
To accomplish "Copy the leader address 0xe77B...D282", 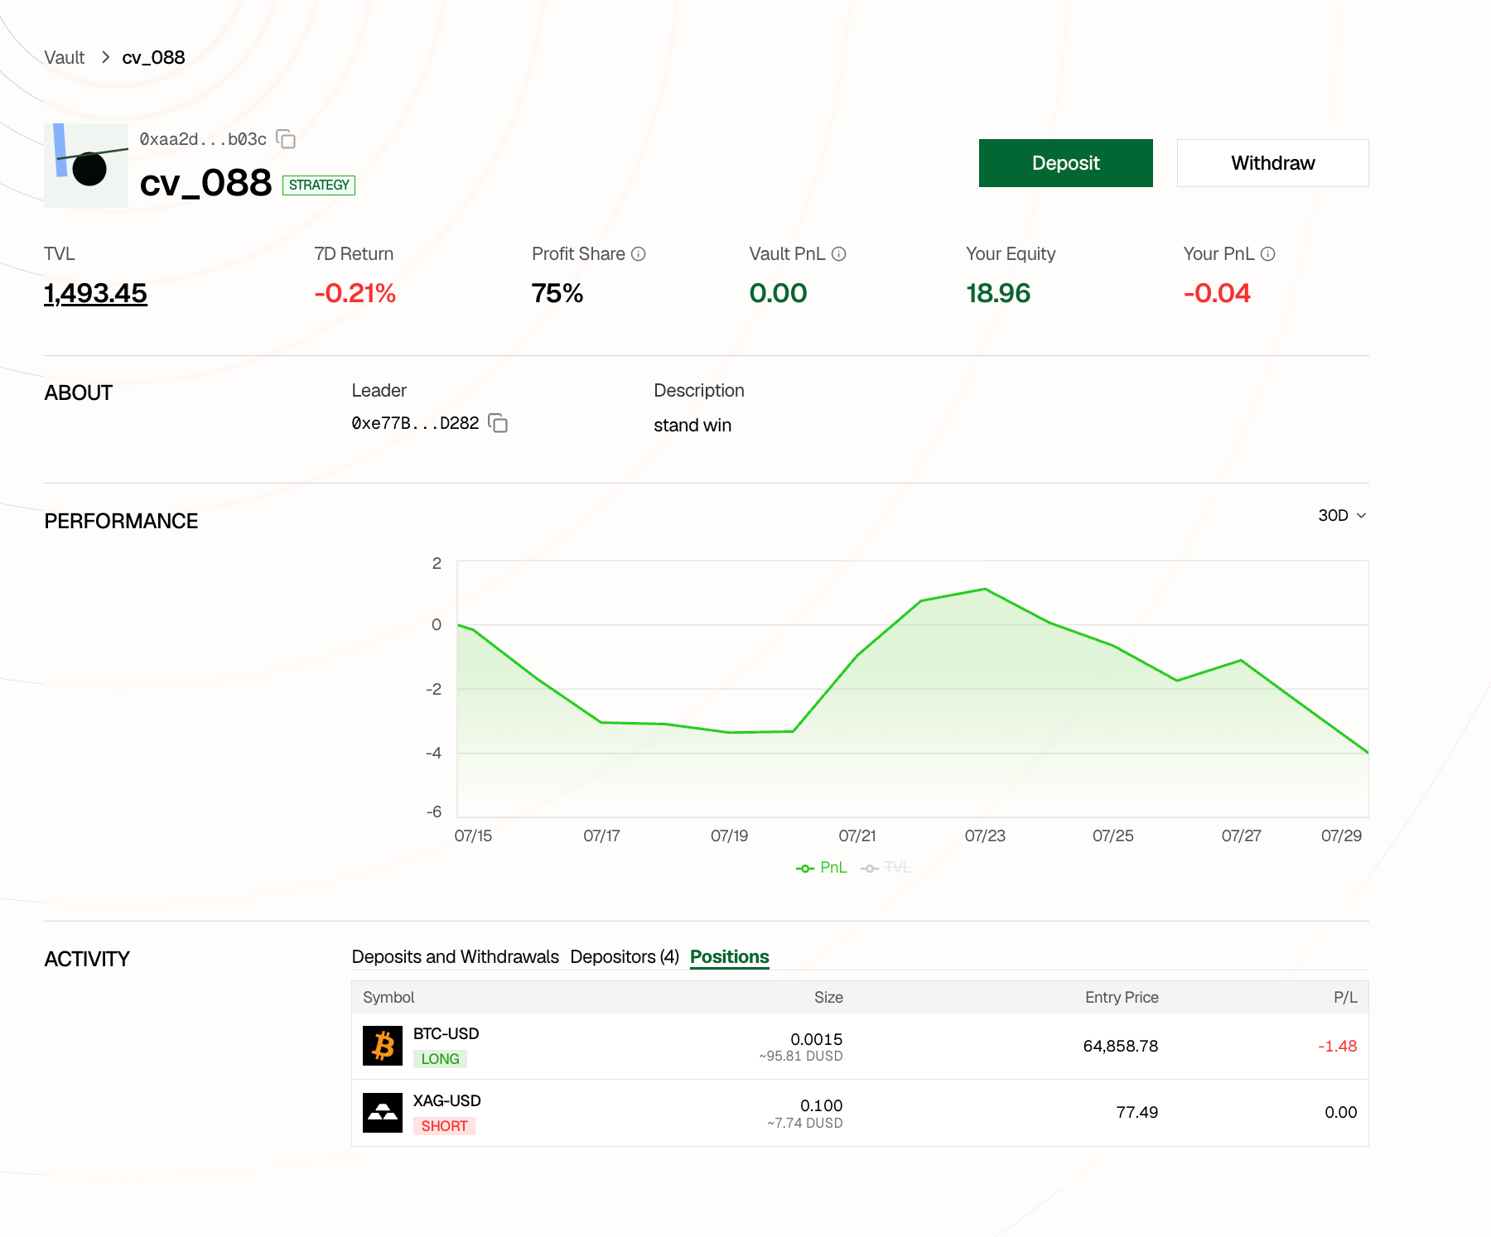I will pyautogui.click(x=498, y=423).
